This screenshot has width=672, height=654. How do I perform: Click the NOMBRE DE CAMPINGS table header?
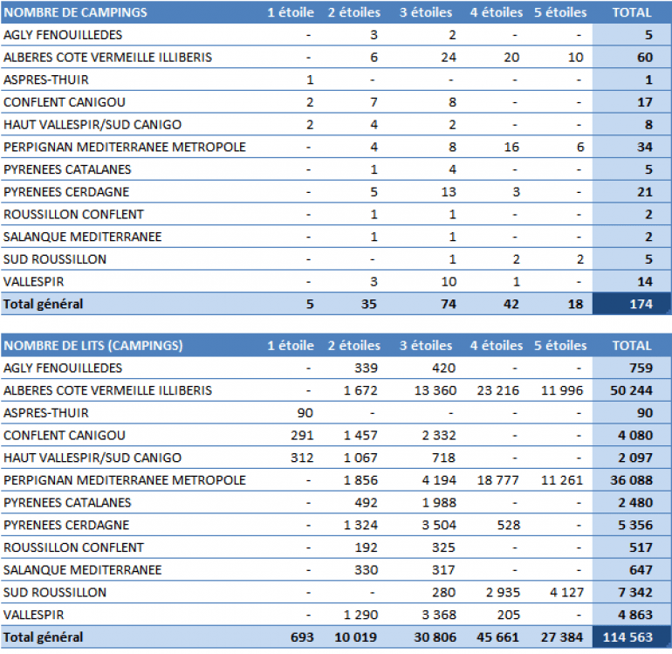pyautogui.click(x=75, y=12)
